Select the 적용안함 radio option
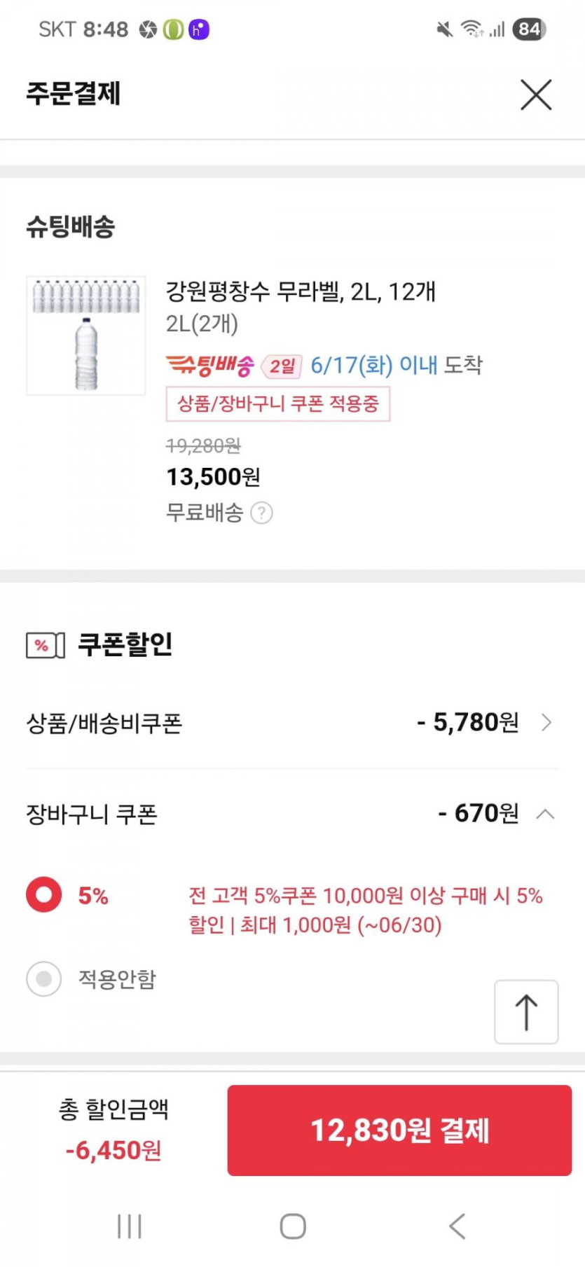This screenshot has width=585, height=1267. click(44, 978)
